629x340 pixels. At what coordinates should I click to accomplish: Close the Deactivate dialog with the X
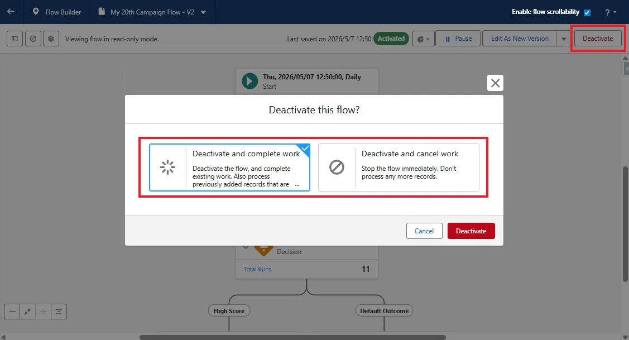496,83
